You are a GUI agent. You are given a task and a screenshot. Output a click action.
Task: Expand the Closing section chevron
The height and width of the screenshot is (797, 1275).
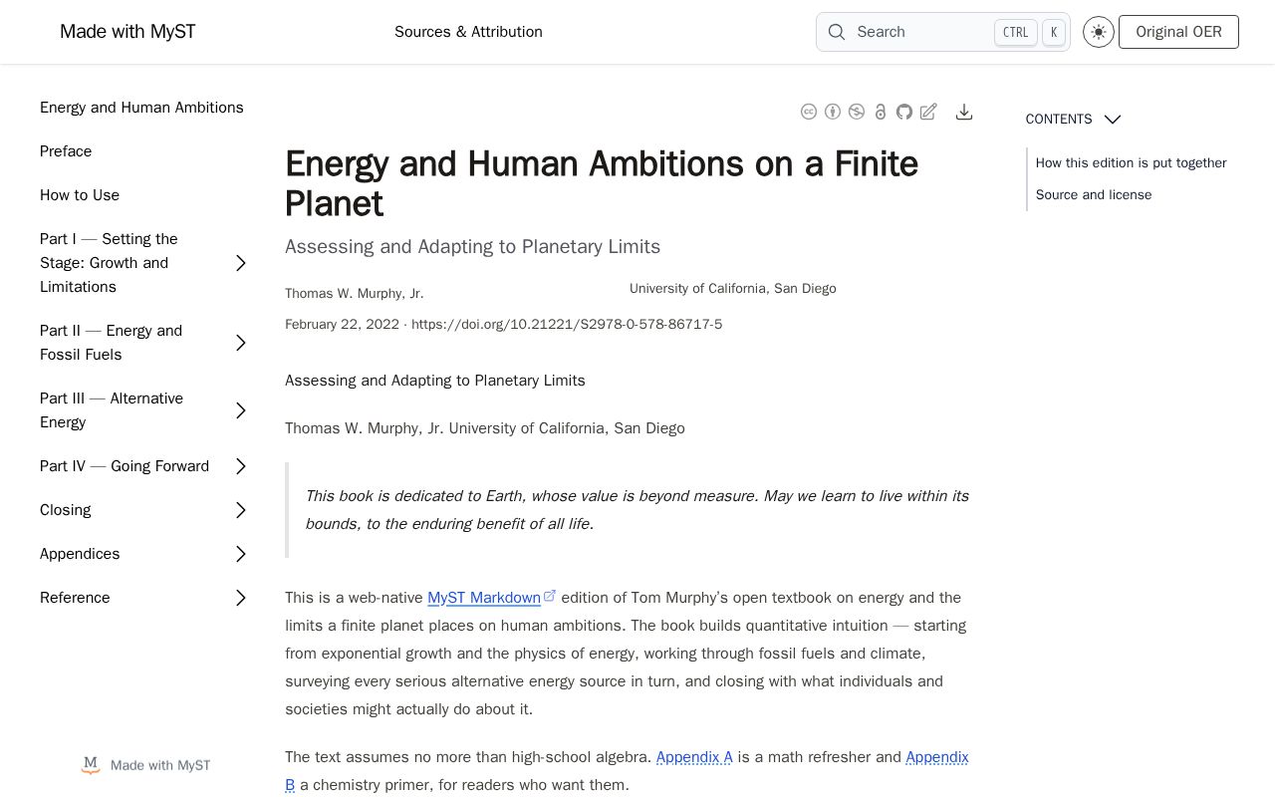pyautogui.click(x=240, y=510)
